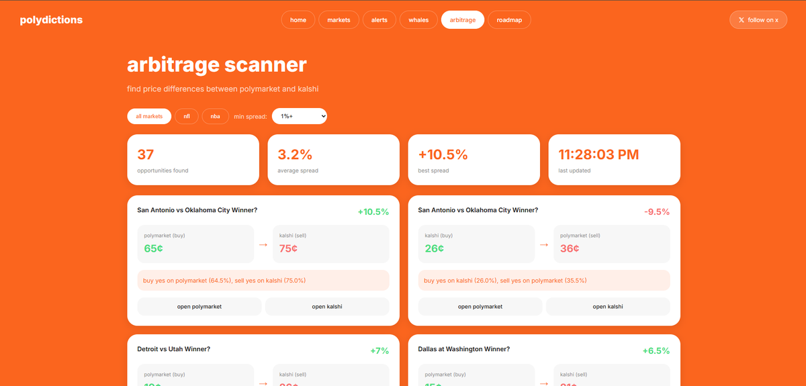Click the +10.5% best spread stat
This screenshot has width=806, height=386.
(474, 160)
